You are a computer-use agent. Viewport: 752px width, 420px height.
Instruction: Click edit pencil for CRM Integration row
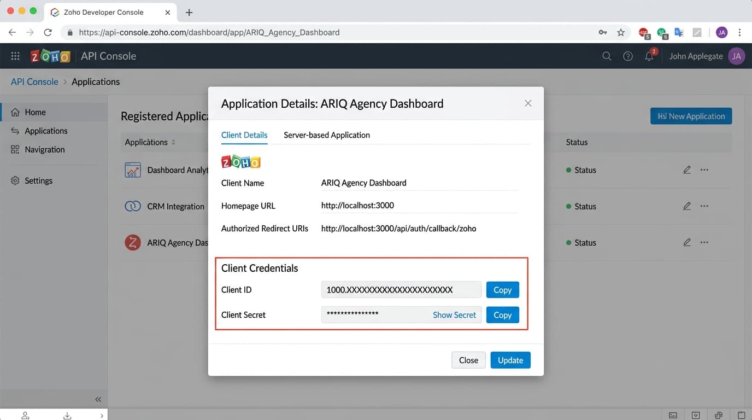pos(687,206)
